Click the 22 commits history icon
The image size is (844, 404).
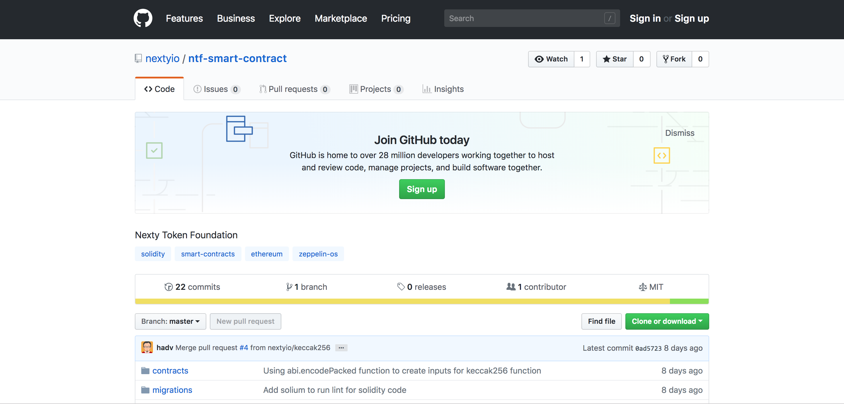point(169,287)
